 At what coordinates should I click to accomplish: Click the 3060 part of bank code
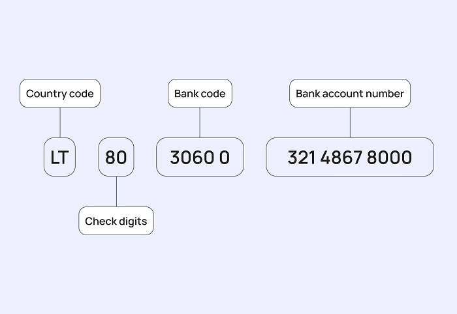pos(192,157)
